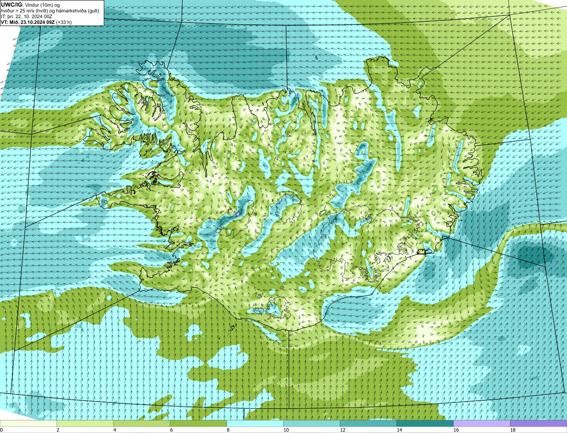Click the soft teal 10–12 m/s legend swatch

[x=312, y=424]
